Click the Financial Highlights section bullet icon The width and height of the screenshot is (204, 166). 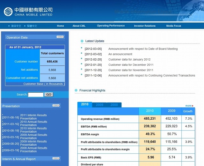76,90
